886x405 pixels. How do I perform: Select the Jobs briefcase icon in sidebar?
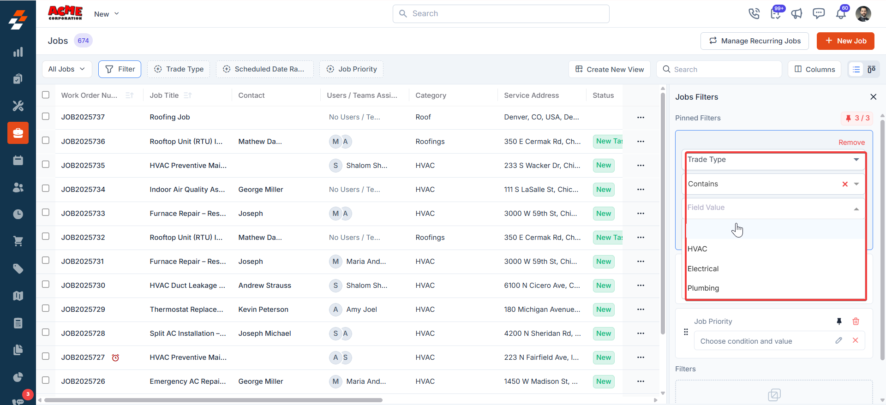pos(18,133)
